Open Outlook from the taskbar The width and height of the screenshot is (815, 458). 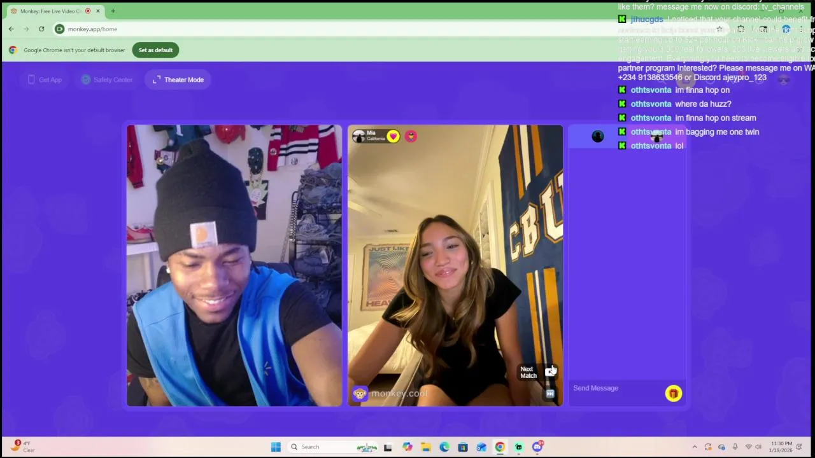coord(481,447)
